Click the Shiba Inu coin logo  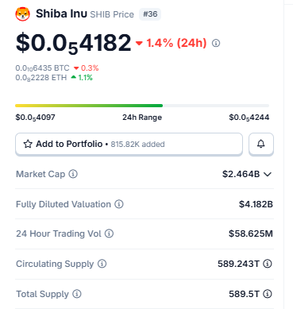click(22, 14)
